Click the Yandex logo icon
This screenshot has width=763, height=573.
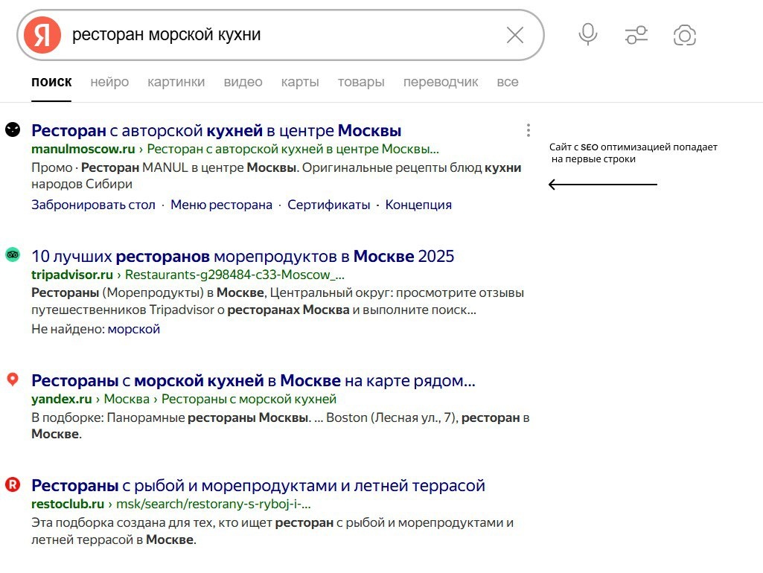click(42, 35)
